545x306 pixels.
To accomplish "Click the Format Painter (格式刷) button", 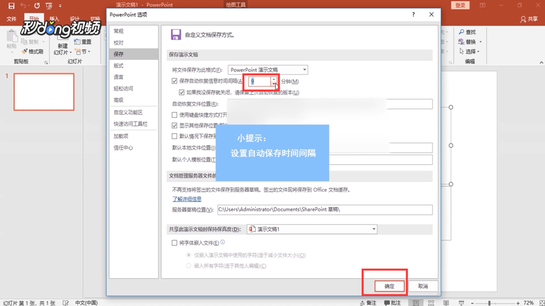I will coord(32,51).
